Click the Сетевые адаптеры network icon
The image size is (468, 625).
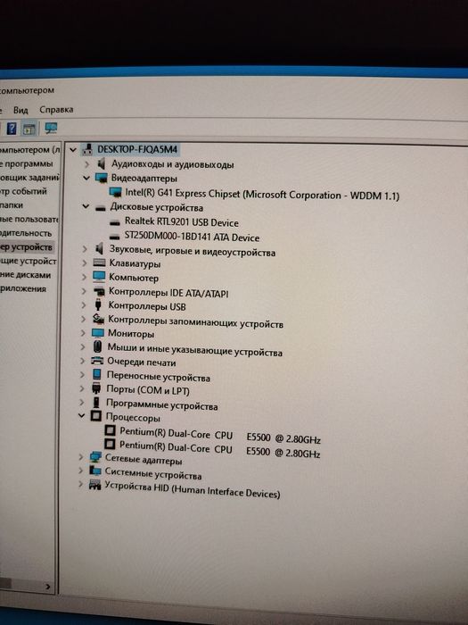click(95, 457)
